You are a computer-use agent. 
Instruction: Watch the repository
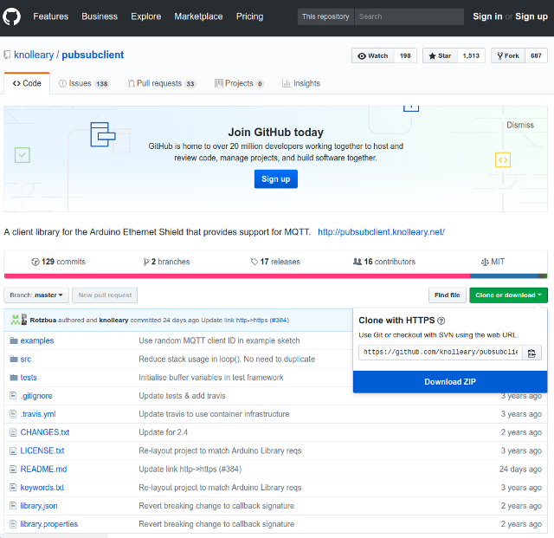click(x=373, y=55)
